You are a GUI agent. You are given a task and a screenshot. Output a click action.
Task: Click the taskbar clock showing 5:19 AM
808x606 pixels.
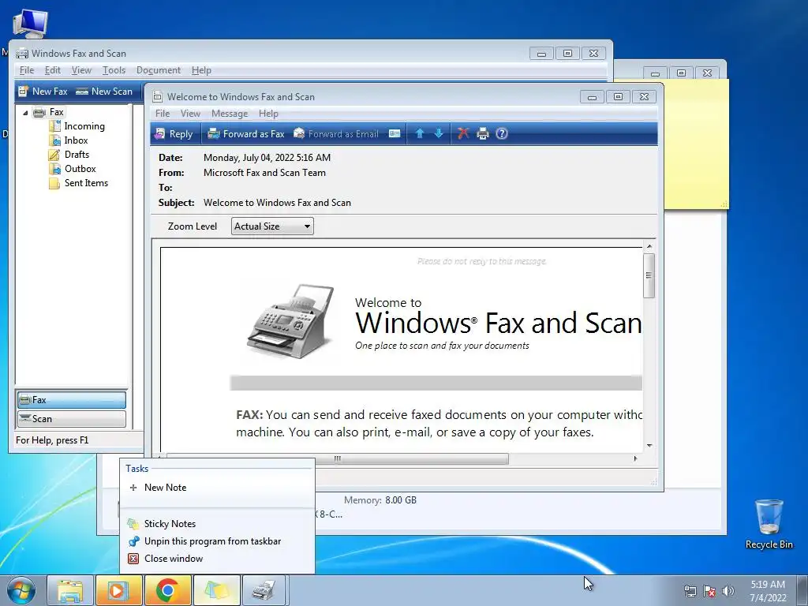[768, 590]
